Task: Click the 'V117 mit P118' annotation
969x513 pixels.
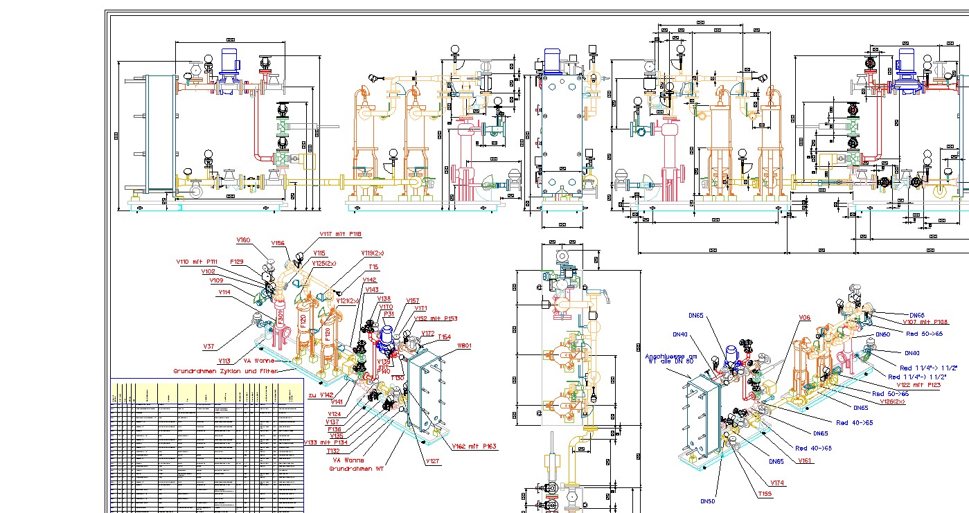Action: (340, 234)
